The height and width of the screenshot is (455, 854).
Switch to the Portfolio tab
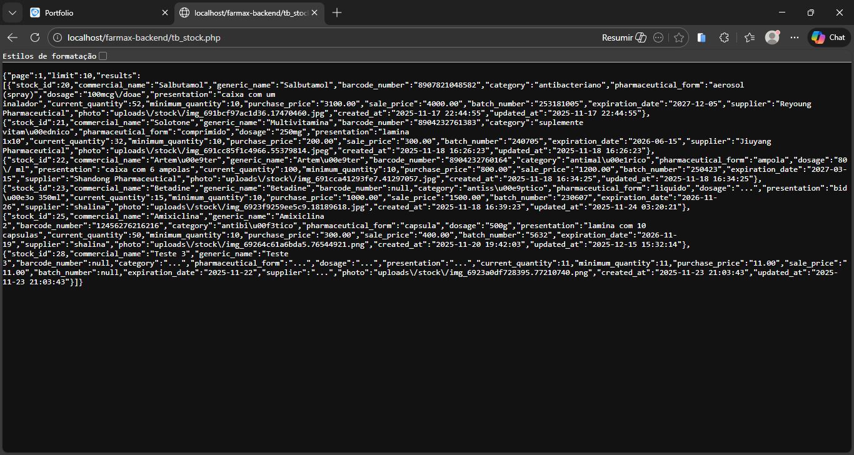[94, 12]
